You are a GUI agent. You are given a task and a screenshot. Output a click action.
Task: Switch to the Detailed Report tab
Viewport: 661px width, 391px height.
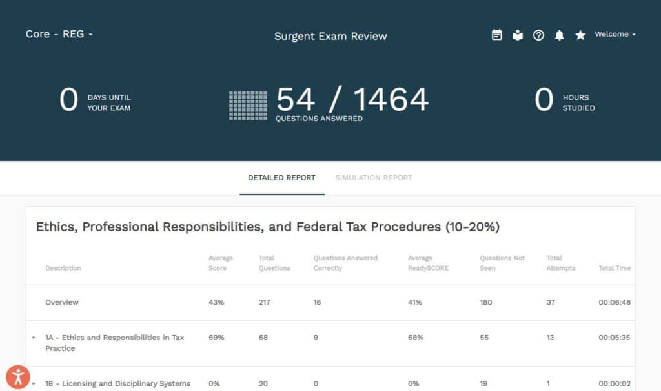[x=281, y=178]
